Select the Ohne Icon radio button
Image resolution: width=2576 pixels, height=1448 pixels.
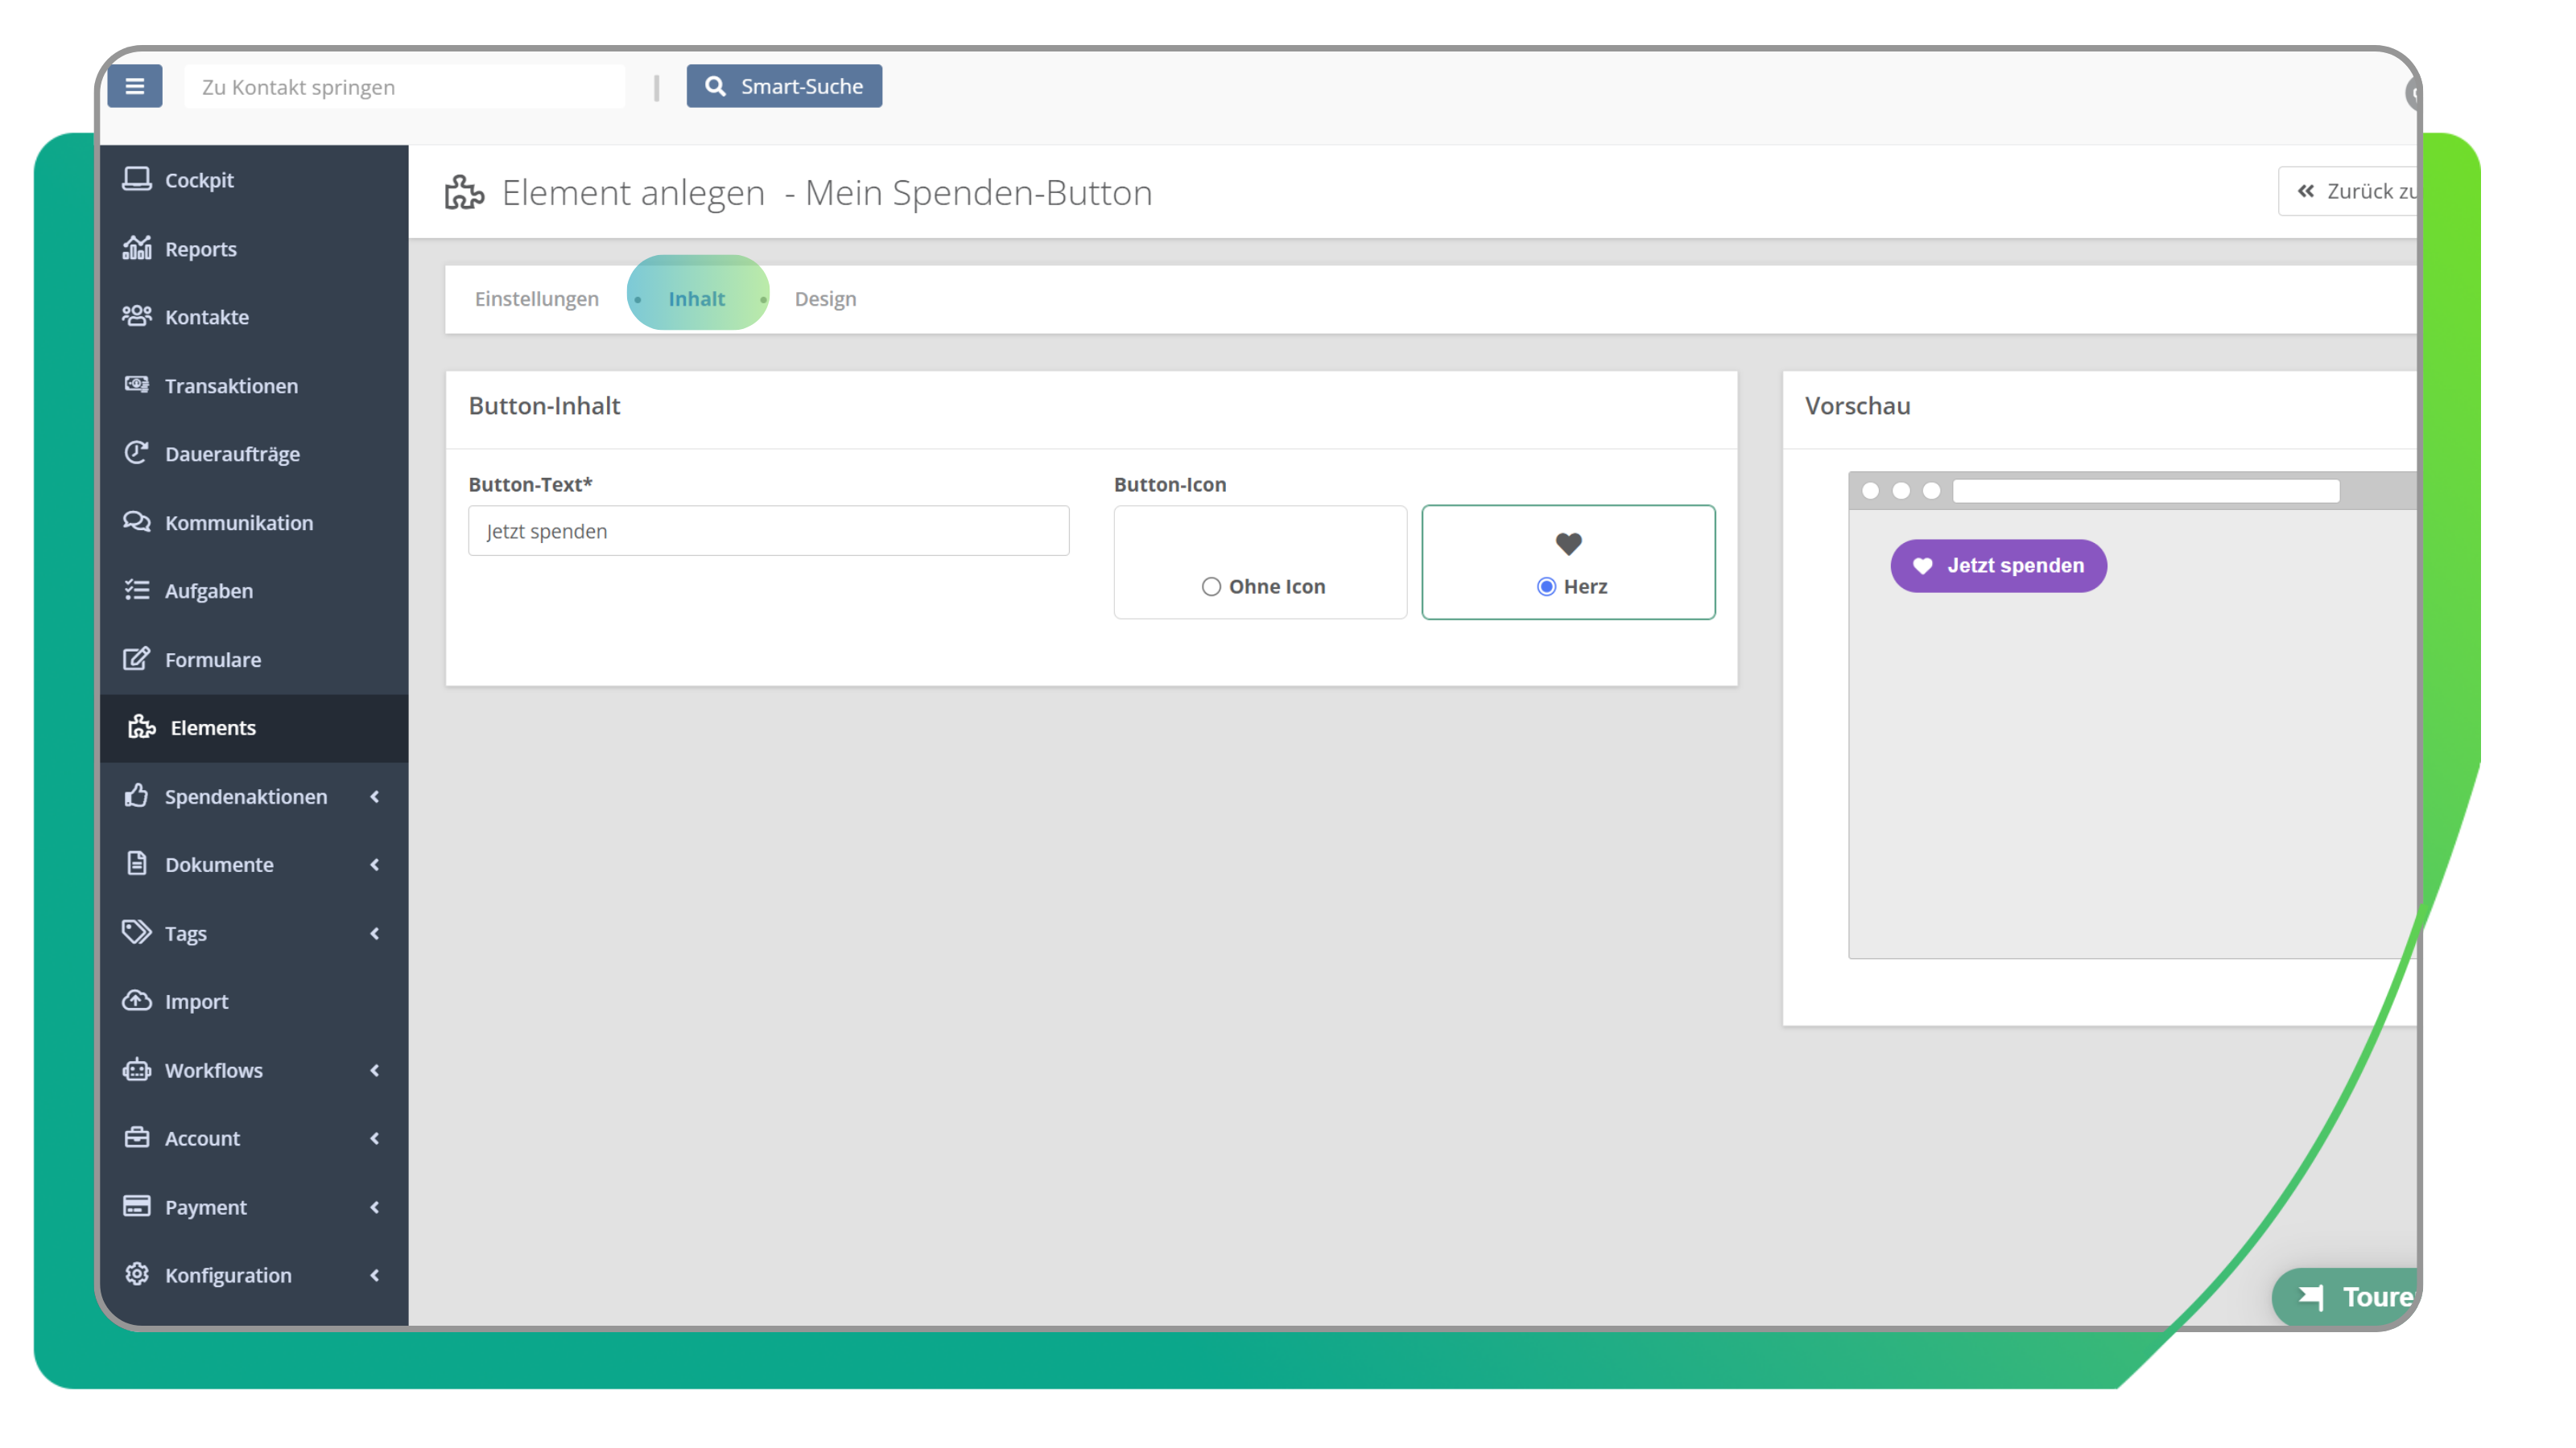[1211, 586]
